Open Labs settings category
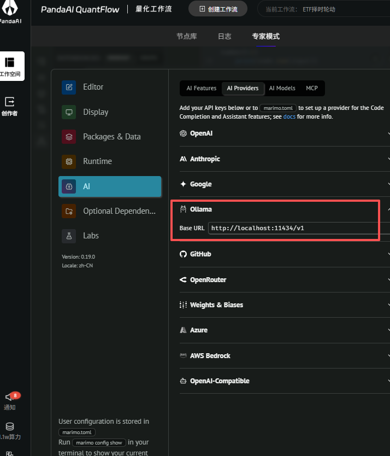390x456 pixels. click(110, 236)
